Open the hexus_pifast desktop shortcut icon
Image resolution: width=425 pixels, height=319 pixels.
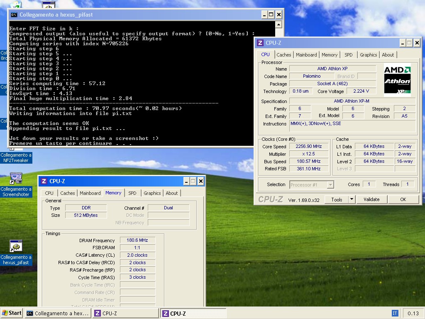click(16, 246)
